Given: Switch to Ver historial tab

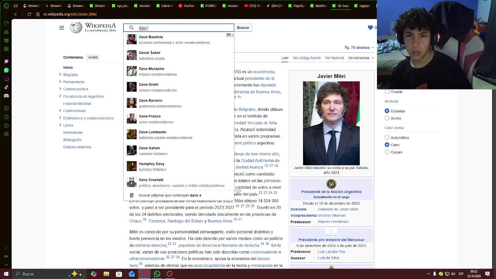Looking at the screenshot, I should (x=334, y=58).
